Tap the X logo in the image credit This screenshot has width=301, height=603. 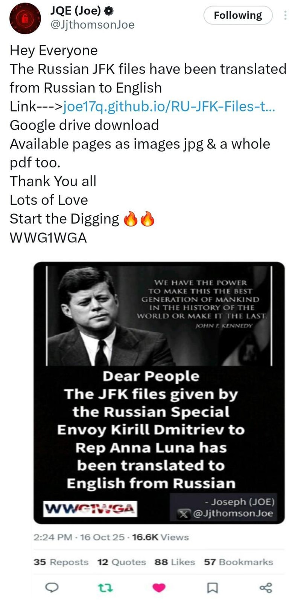[184, 514]
